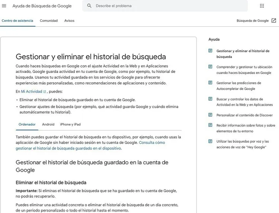
Task: Open Personalizar el contenido de Discover article
Action: click(244, 115)
